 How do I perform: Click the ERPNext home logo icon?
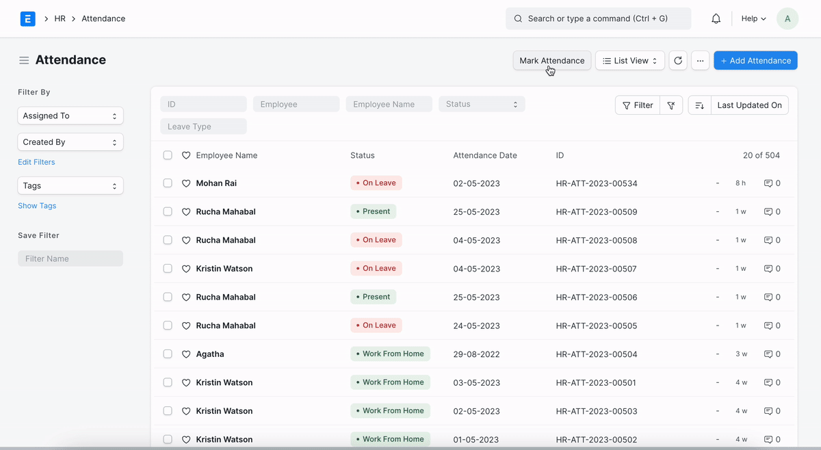point(27,19)
